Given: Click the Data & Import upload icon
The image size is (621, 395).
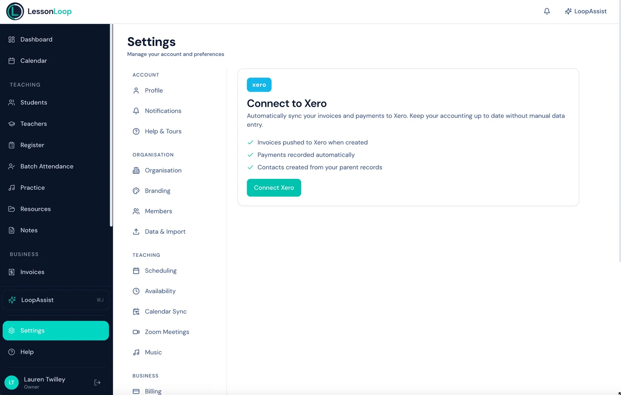Looking at the screenshot, I should 136,232.
